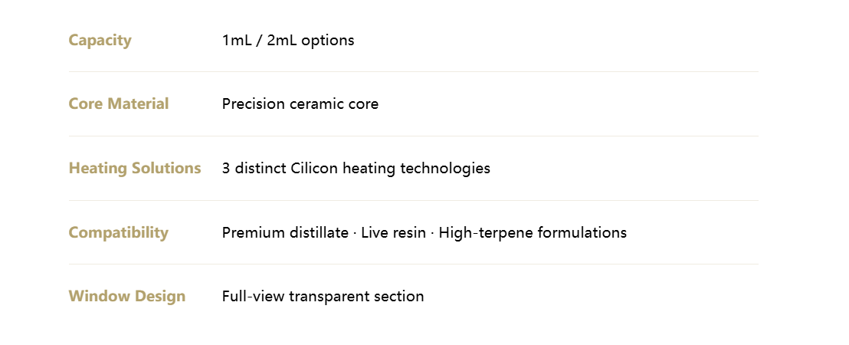Click the Core Material label

pyautogui.click(x=119, y=104)
